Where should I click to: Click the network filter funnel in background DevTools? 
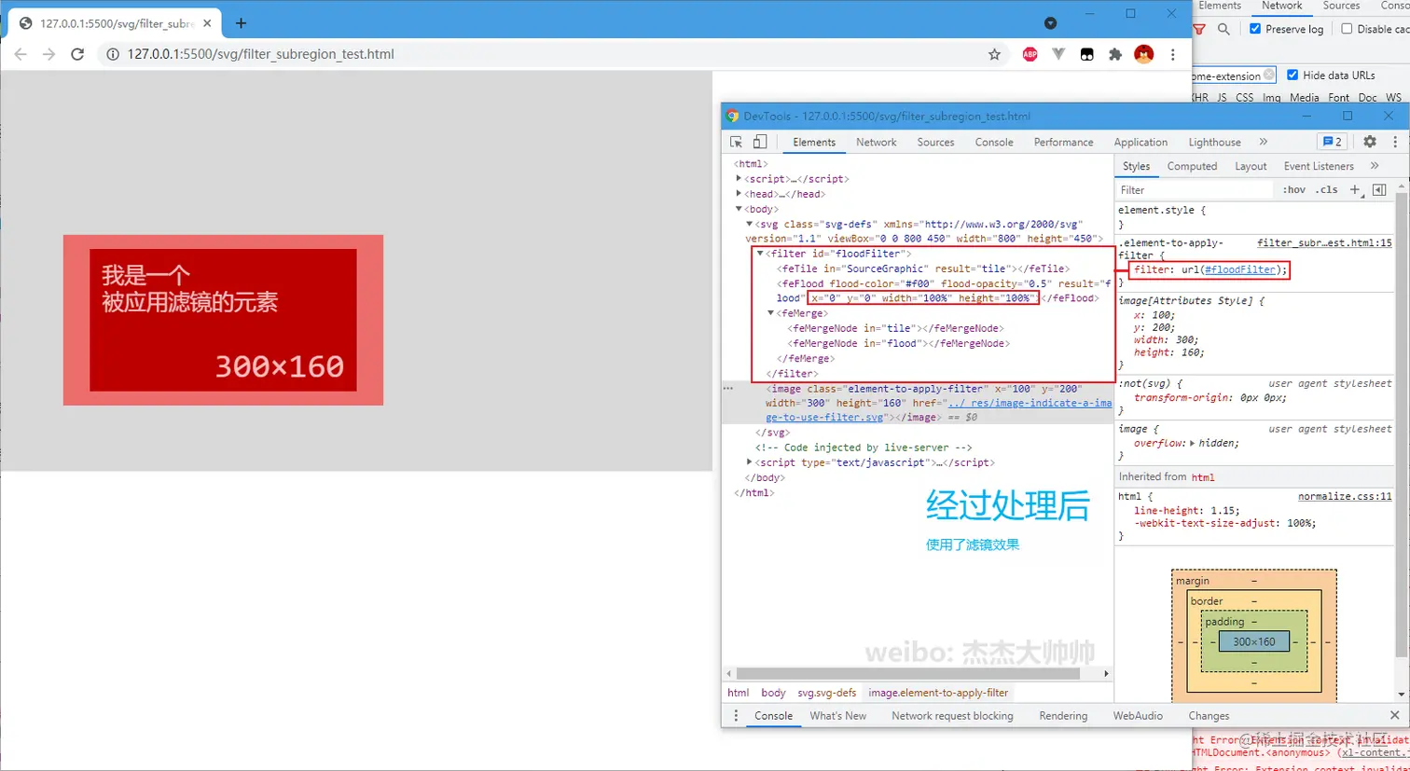(1199, 29)
